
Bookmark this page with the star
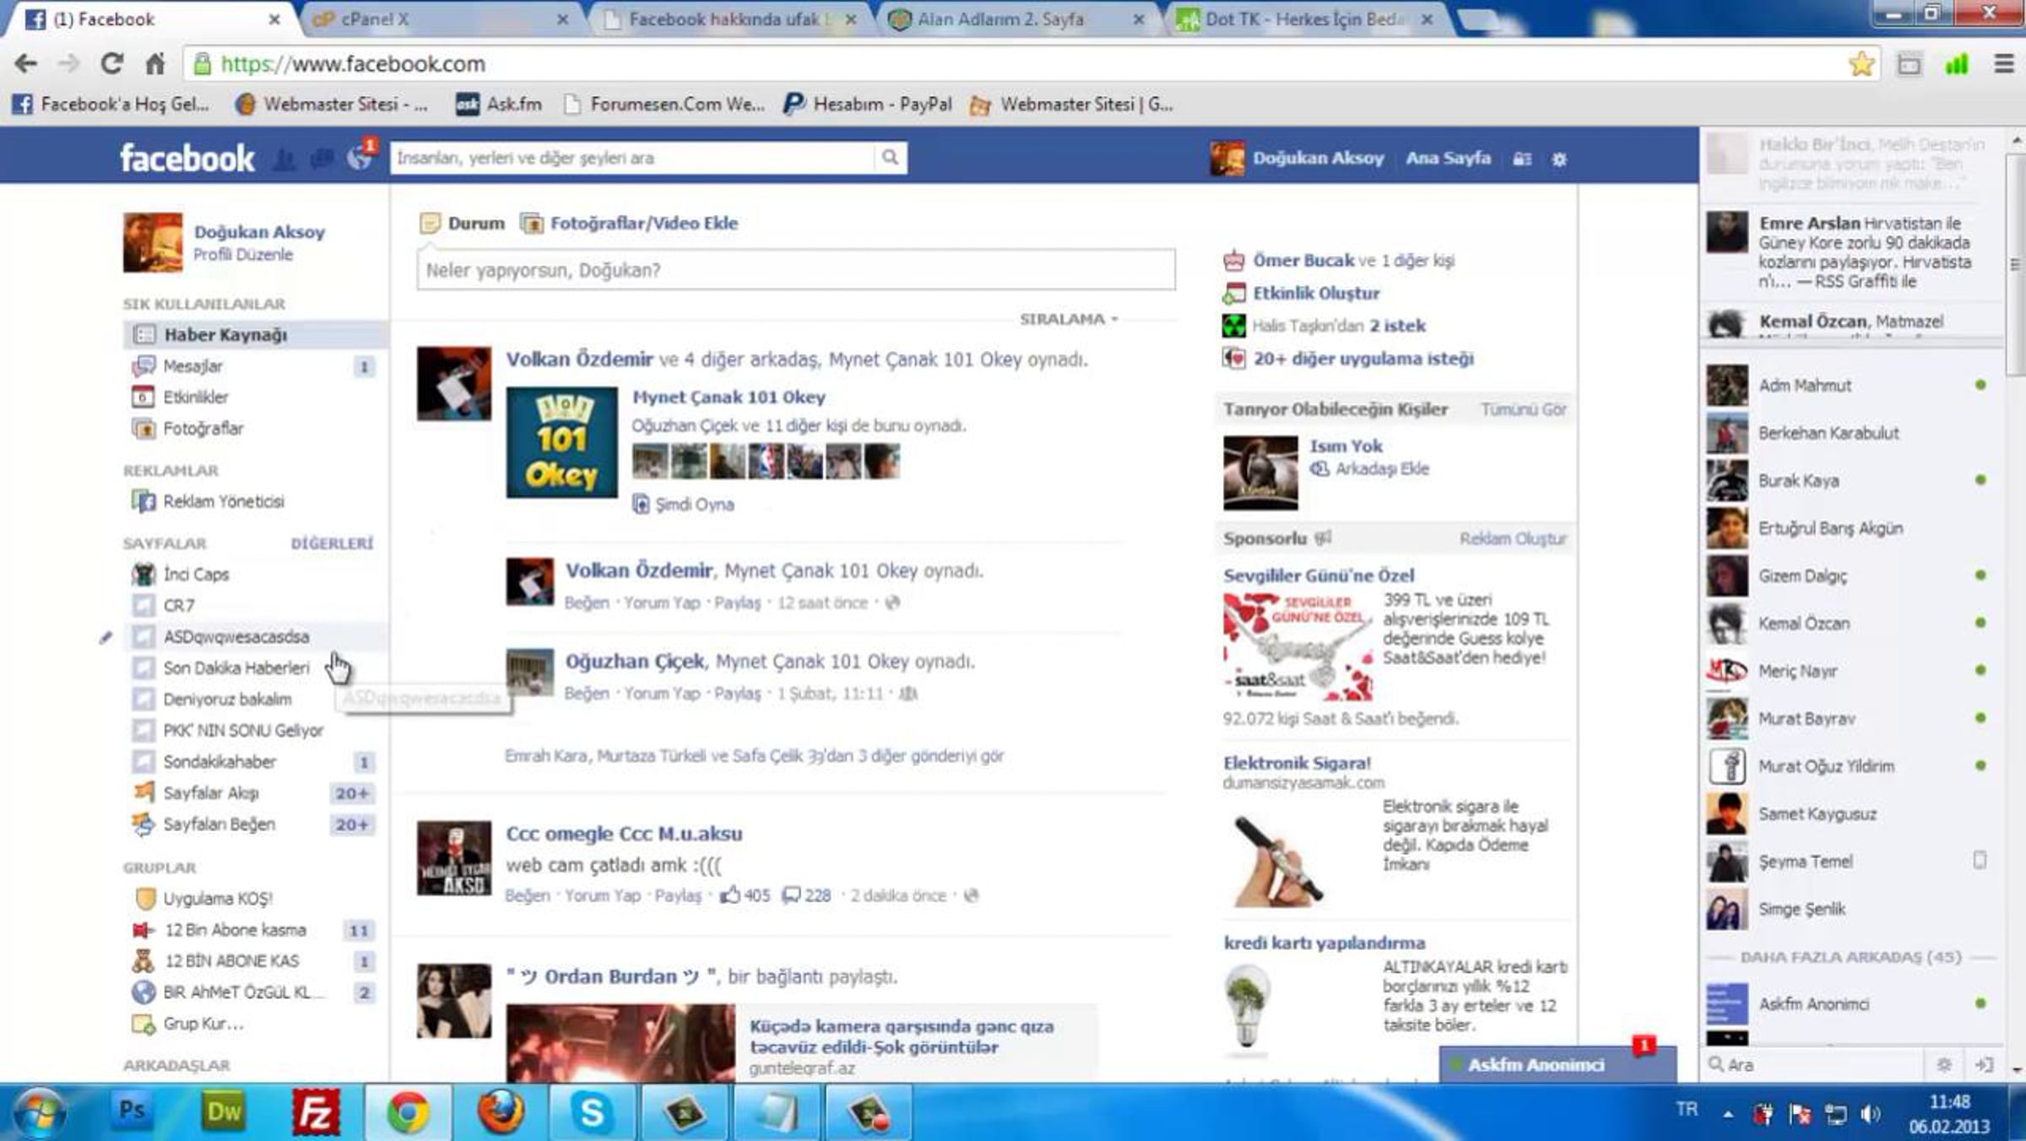(1861, 63)
